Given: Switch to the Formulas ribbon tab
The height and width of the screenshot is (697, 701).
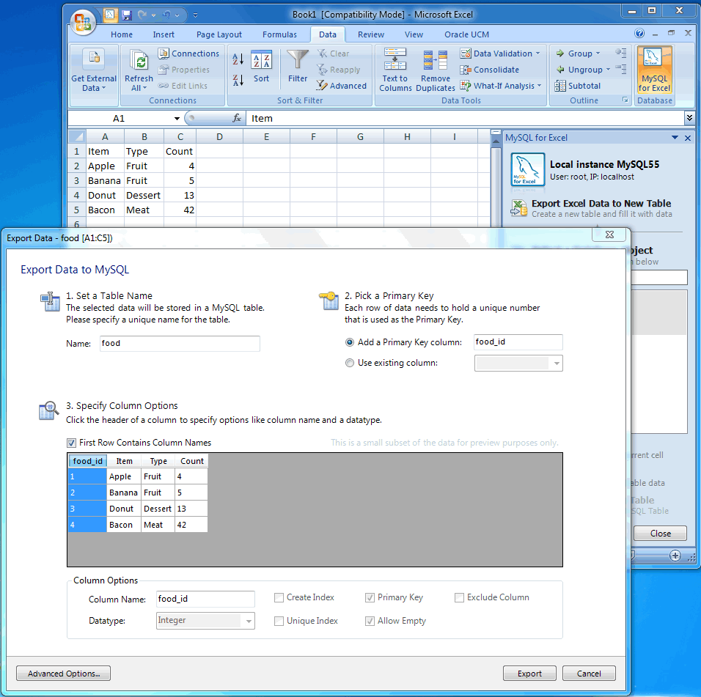Looking at the screenshot, I should click(x=279, y=34).
